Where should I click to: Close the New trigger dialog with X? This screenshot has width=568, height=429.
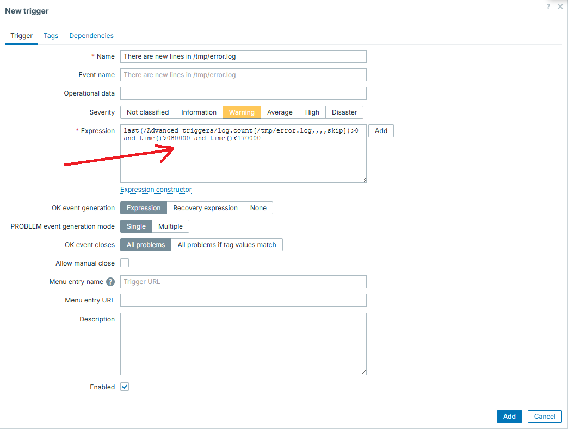560,7
